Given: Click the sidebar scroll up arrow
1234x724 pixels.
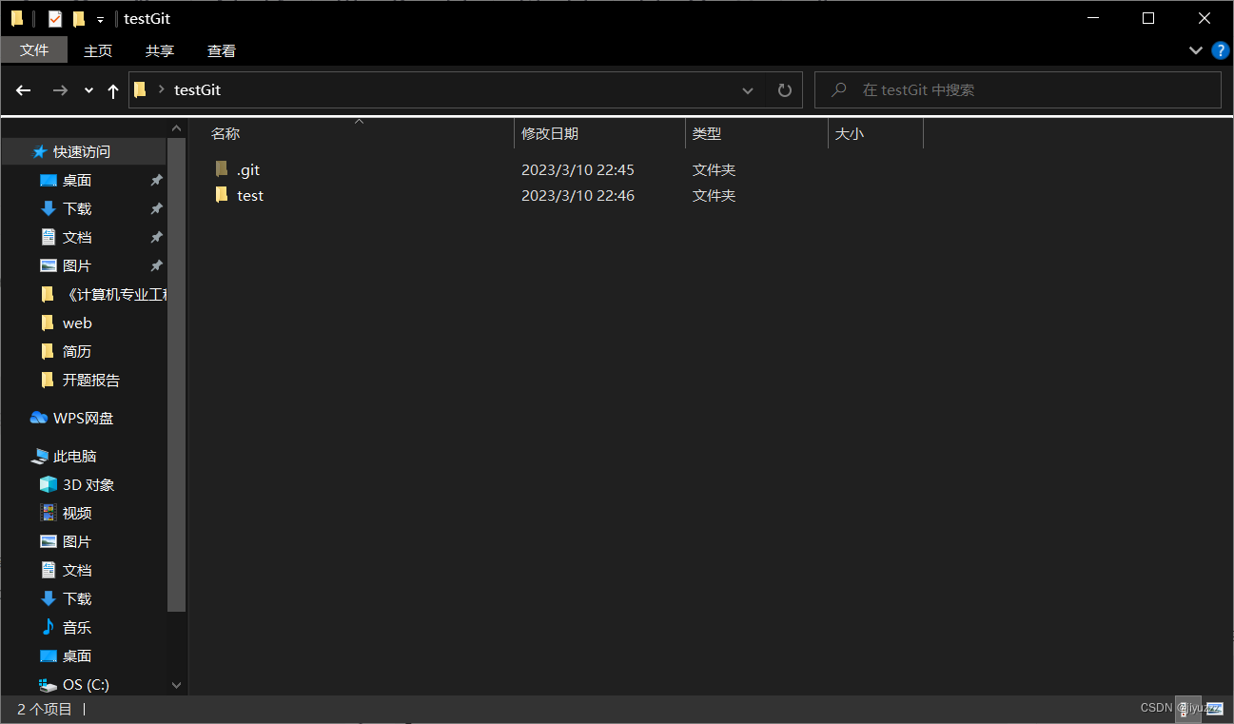Looking at the screenshot, I should click(x=176, y=128).
